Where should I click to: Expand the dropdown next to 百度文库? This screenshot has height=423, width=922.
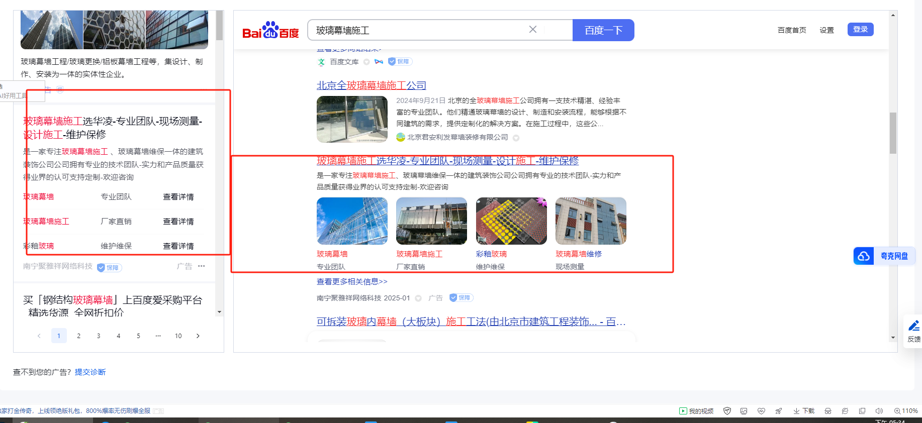[366, 62]
